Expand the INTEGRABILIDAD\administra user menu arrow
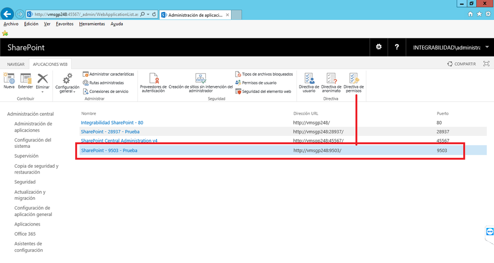 tap(487, 47)
